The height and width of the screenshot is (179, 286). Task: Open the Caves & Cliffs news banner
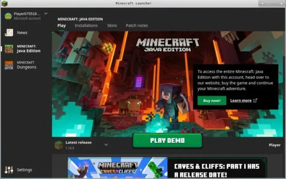point(167,168)
